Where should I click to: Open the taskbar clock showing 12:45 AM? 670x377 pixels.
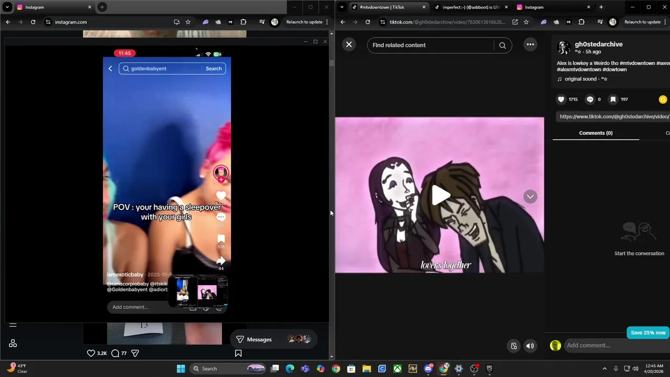654,369
